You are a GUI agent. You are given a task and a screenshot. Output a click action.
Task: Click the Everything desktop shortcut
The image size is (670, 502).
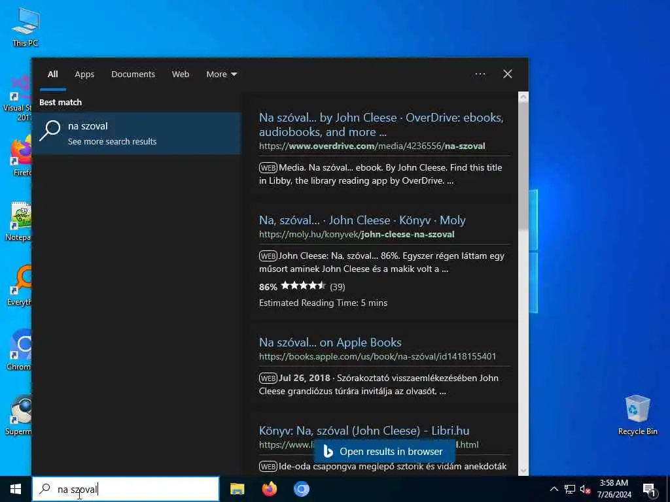(19, 285)
